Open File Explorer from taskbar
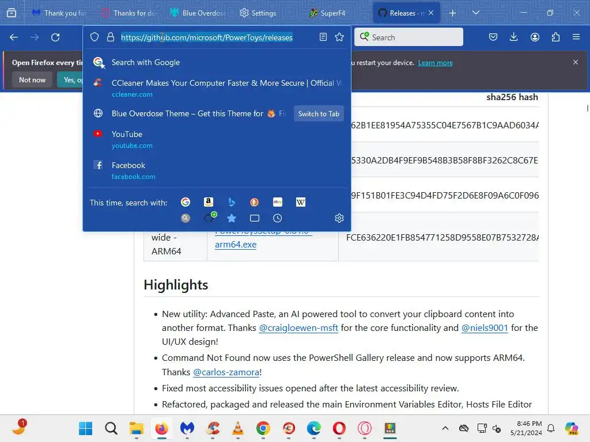Screen dimensions: 590x442 pos(136,428)
